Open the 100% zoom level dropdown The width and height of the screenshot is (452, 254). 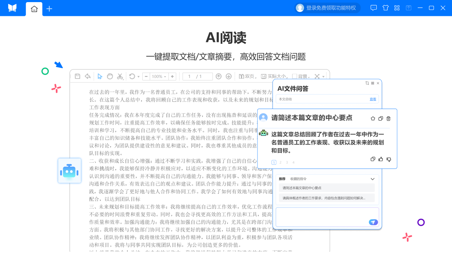coord(159,77)
